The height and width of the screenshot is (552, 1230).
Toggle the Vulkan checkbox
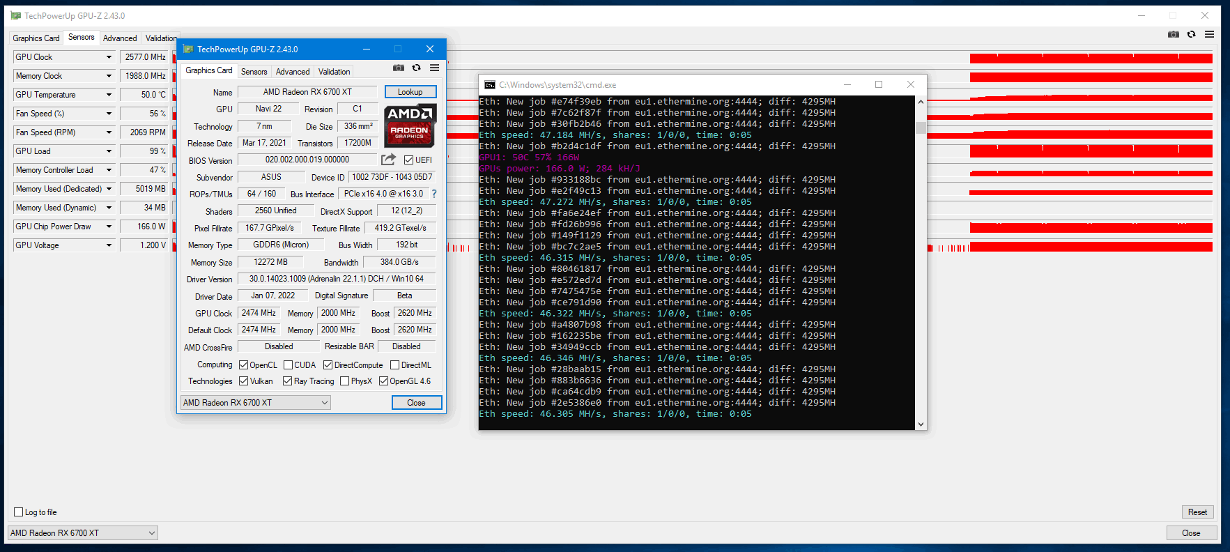click(x=244, y=381)
